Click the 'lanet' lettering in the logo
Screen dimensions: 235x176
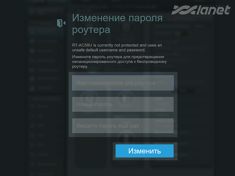211,10
